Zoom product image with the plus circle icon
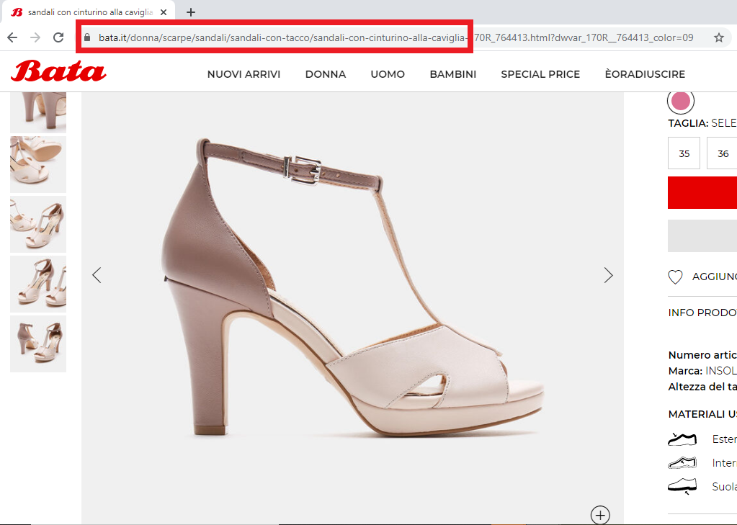The width and height of the screenshot is (737, 525). tap(600, 515)
